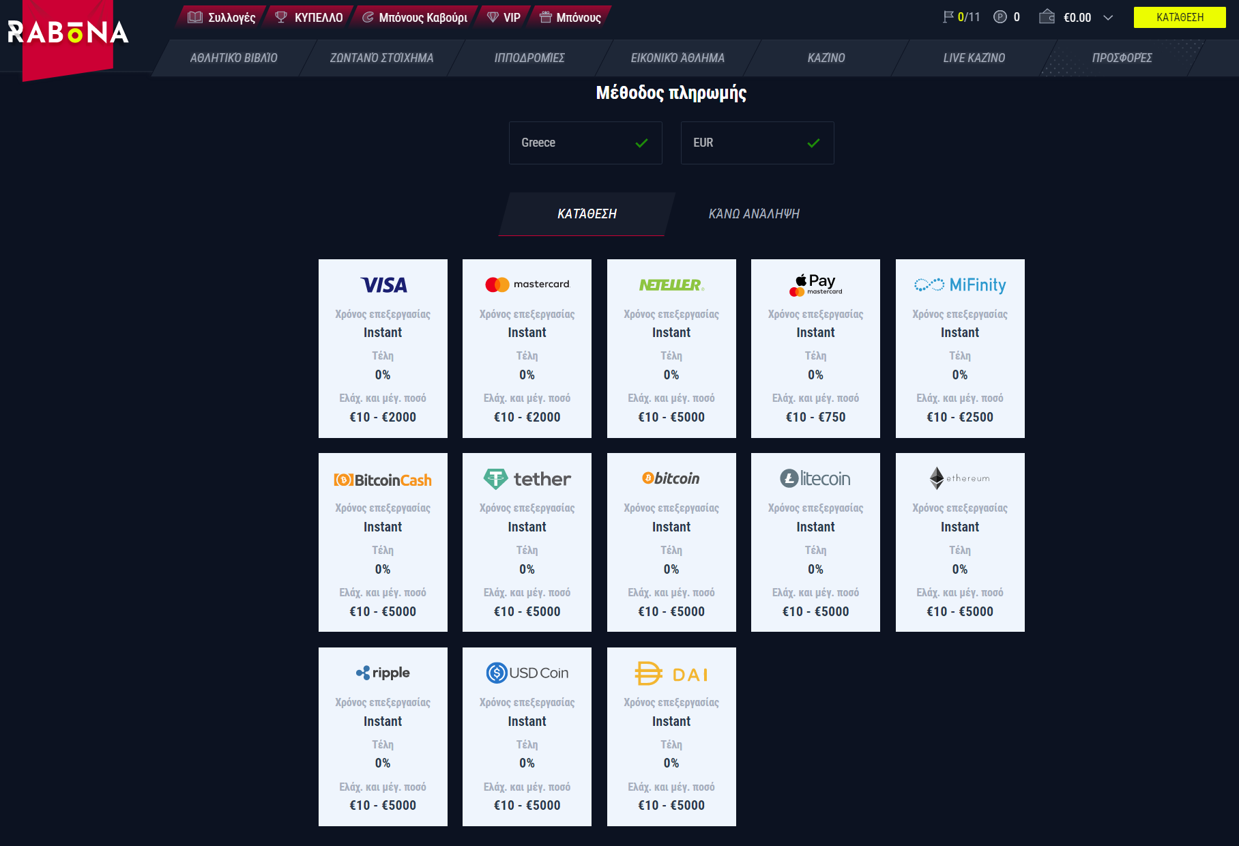Click the Rabona logo

click(x=68, y=32)
